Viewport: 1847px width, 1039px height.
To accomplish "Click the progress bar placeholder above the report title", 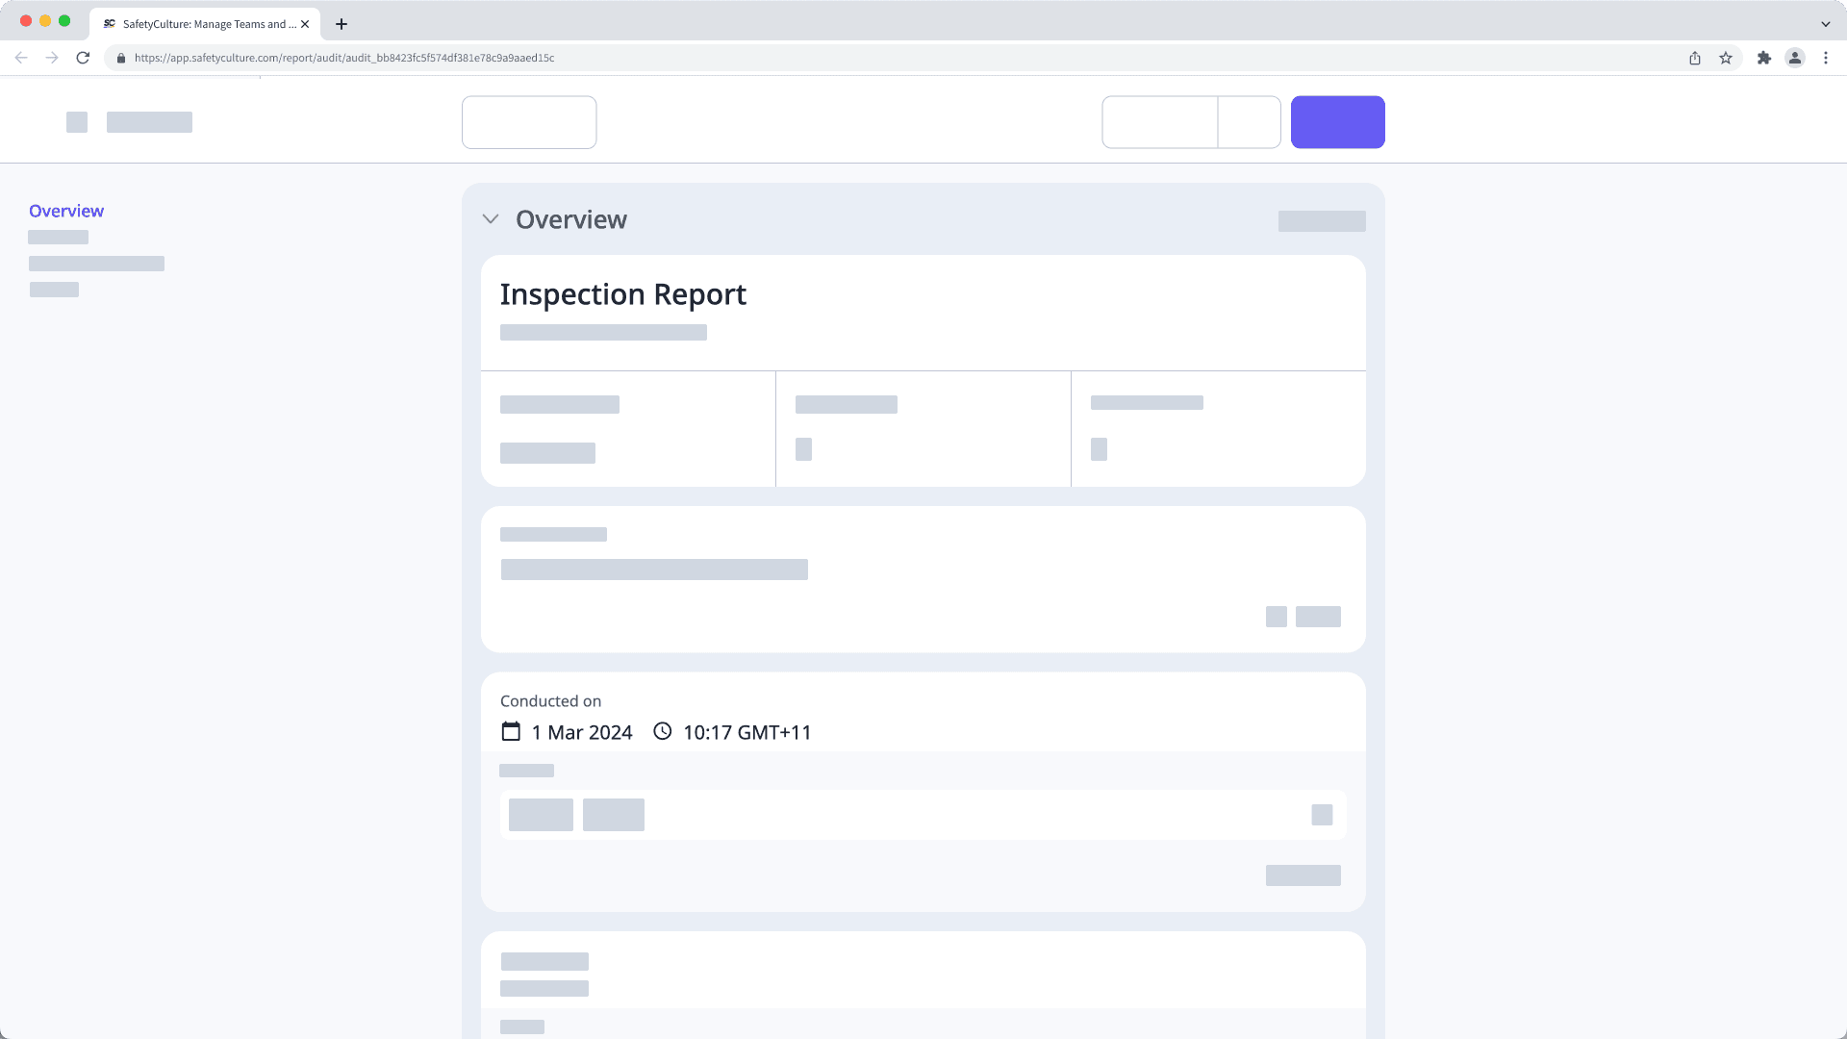I will point(1321,220).
